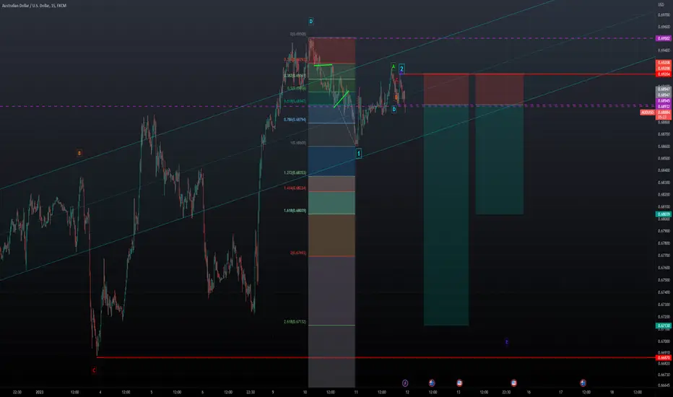This screenshot has height=397, width=673.
Task: Click the 2023 label on the time axis
Action: 40,392
